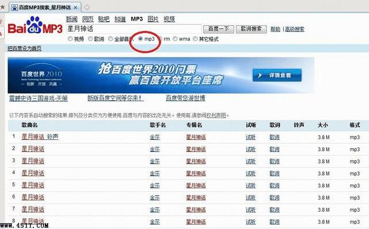Viewport: 369px width, 229px height.
Task: Click the bookmark star icon beside the tab
Action: pos(2,7)
